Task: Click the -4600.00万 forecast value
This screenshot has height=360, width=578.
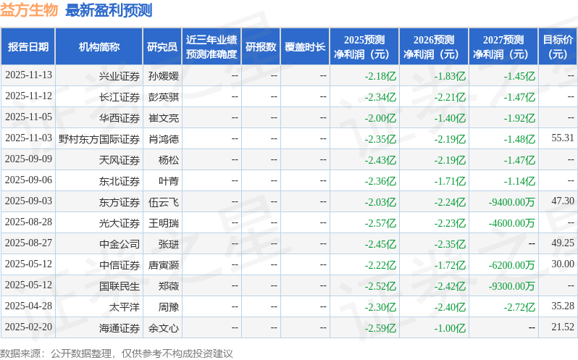Action: tap(511, 223)
